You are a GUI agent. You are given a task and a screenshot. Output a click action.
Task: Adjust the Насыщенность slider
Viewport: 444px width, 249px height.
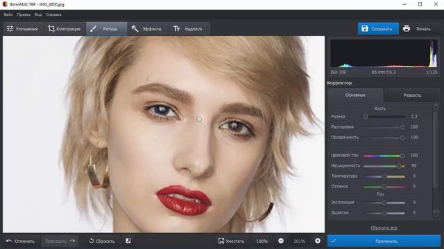pos(384,166)
